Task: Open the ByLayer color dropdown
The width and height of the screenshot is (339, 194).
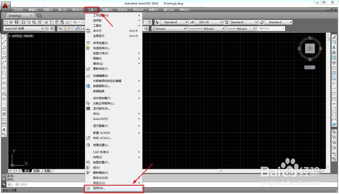Action: (169, 28)
